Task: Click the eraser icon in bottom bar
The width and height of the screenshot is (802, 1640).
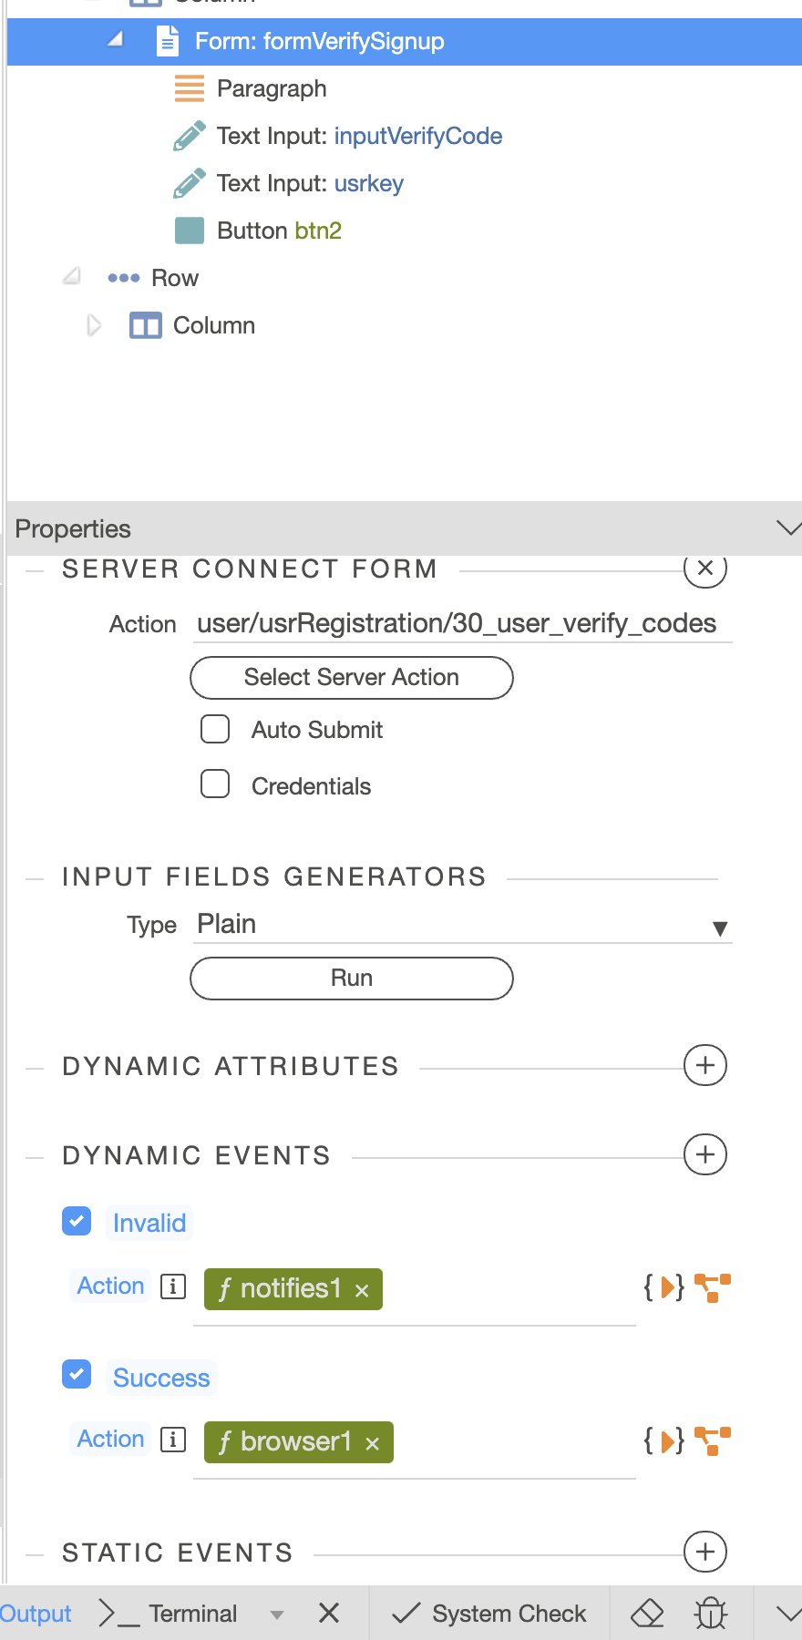Action: [x=647, y=1614]
